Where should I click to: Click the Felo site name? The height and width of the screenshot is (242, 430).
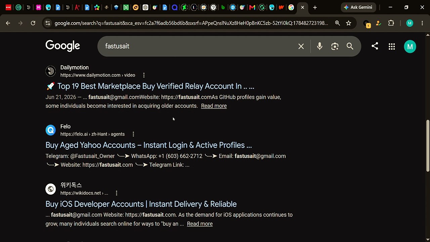tap(66, 127)
